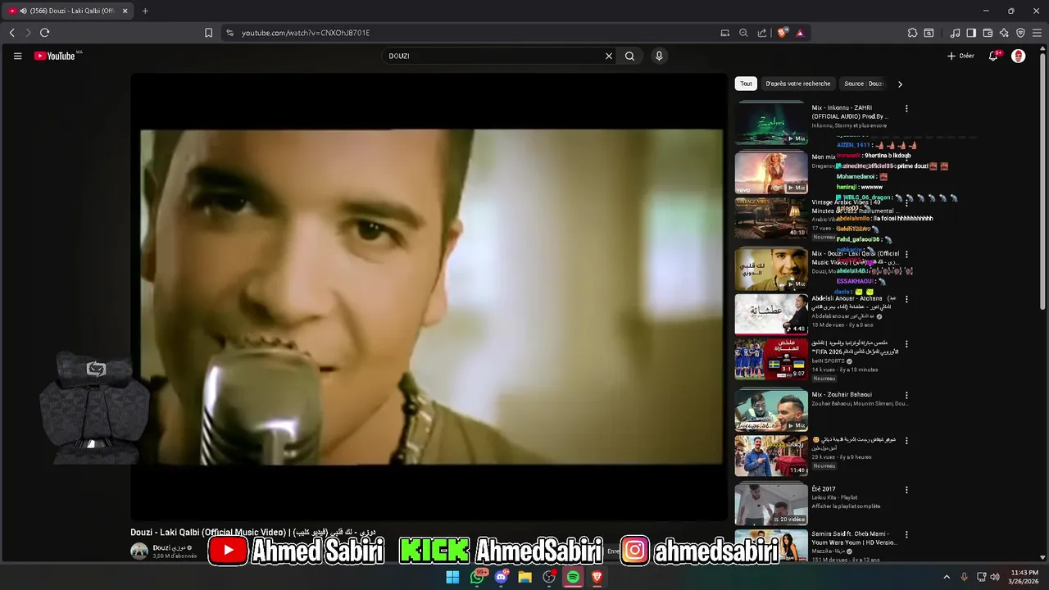Open options for beIN SPORTS video
The height and width of the screenshot is (590, 1049).
tap(906, 344)
